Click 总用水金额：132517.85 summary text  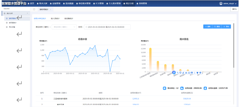(x=218, y=88)
